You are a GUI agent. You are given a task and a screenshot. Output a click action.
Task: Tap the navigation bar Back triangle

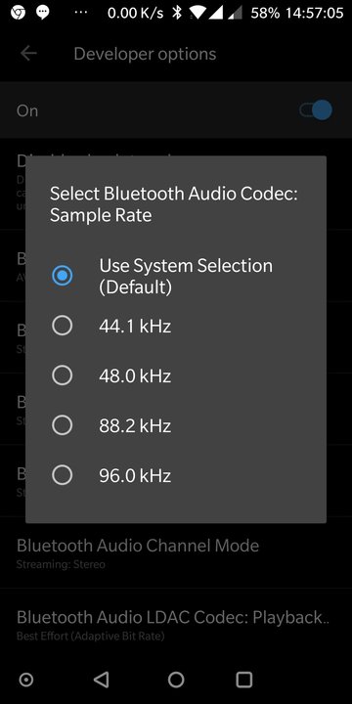point(102,680)
